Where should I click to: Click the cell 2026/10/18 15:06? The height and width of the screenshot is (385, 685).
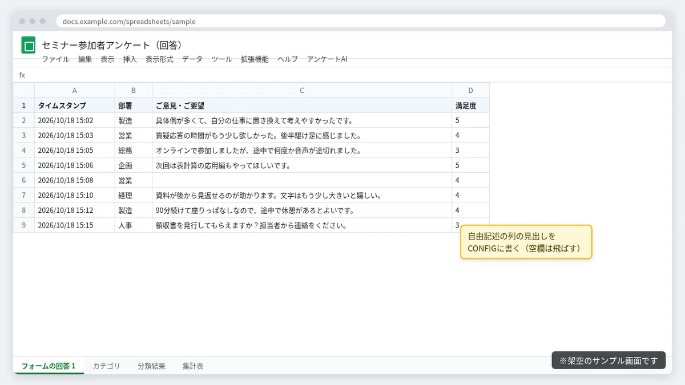[x=75, y=165]
